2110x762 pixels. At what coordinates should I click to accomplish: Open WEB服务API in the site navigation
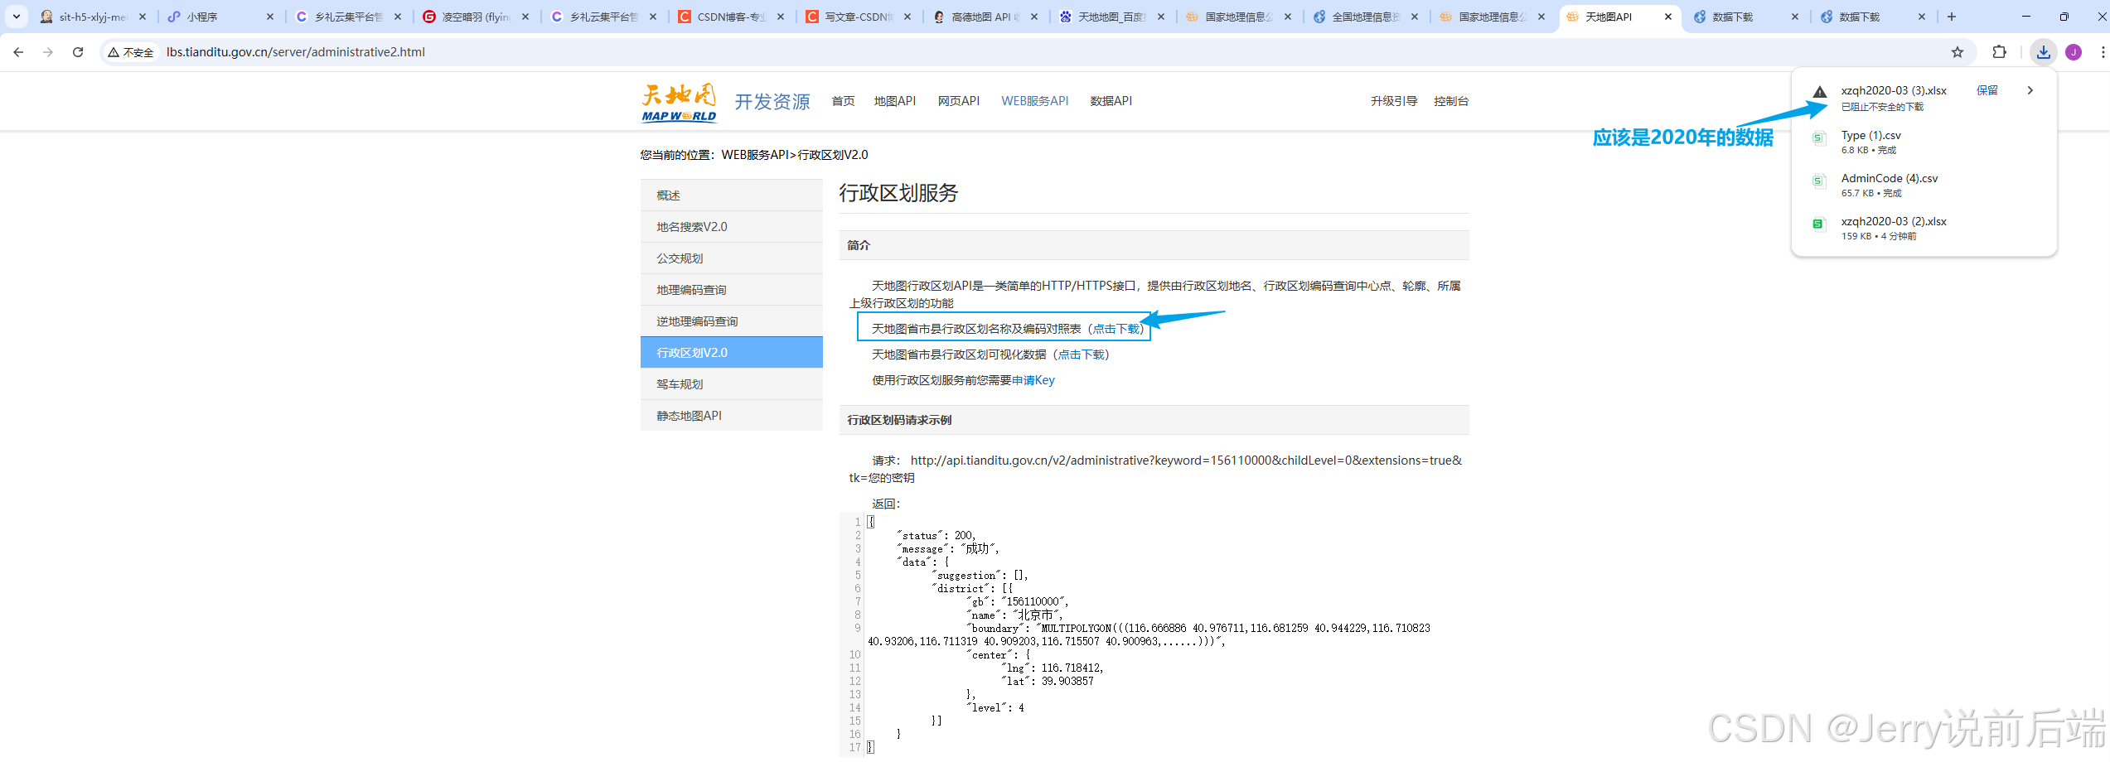[x=1035, y=101]
